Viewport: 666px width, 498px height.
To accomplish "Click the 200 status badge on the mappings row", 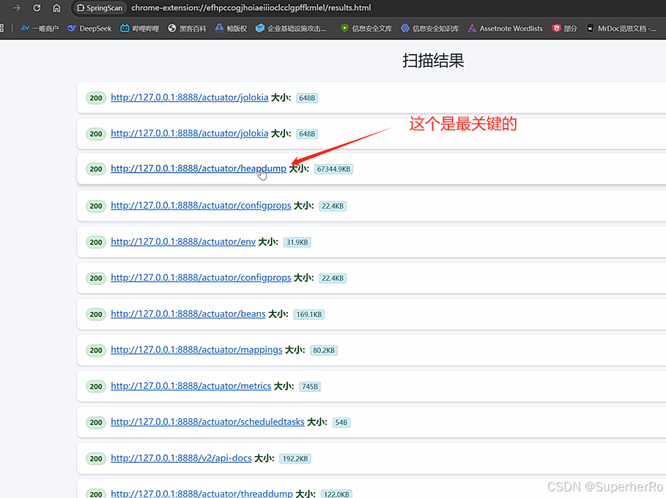I will click(x=96, y=350).
